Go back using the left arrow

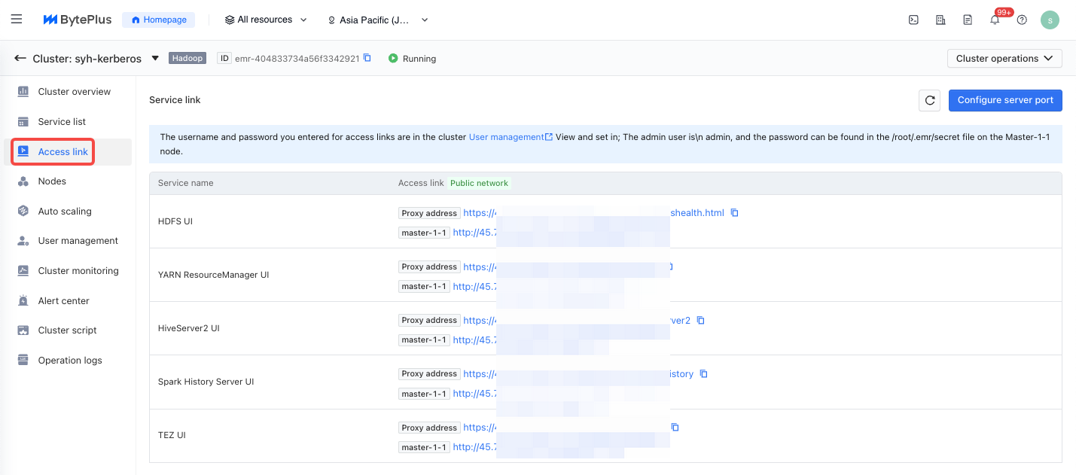coord(20,58)
